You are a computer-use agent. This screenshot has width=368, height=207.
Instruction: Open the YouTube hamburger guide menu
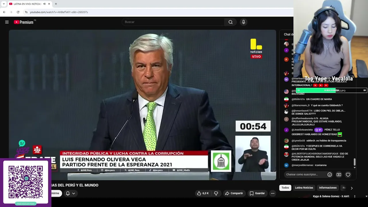(x=7, y=22)
